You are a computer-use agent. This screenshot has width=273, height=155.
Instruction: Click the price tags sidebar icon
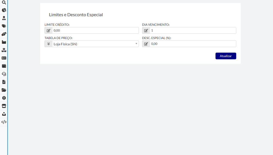[x=4, y=26]
